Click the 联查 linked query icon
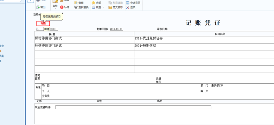 tap(93, 7)
